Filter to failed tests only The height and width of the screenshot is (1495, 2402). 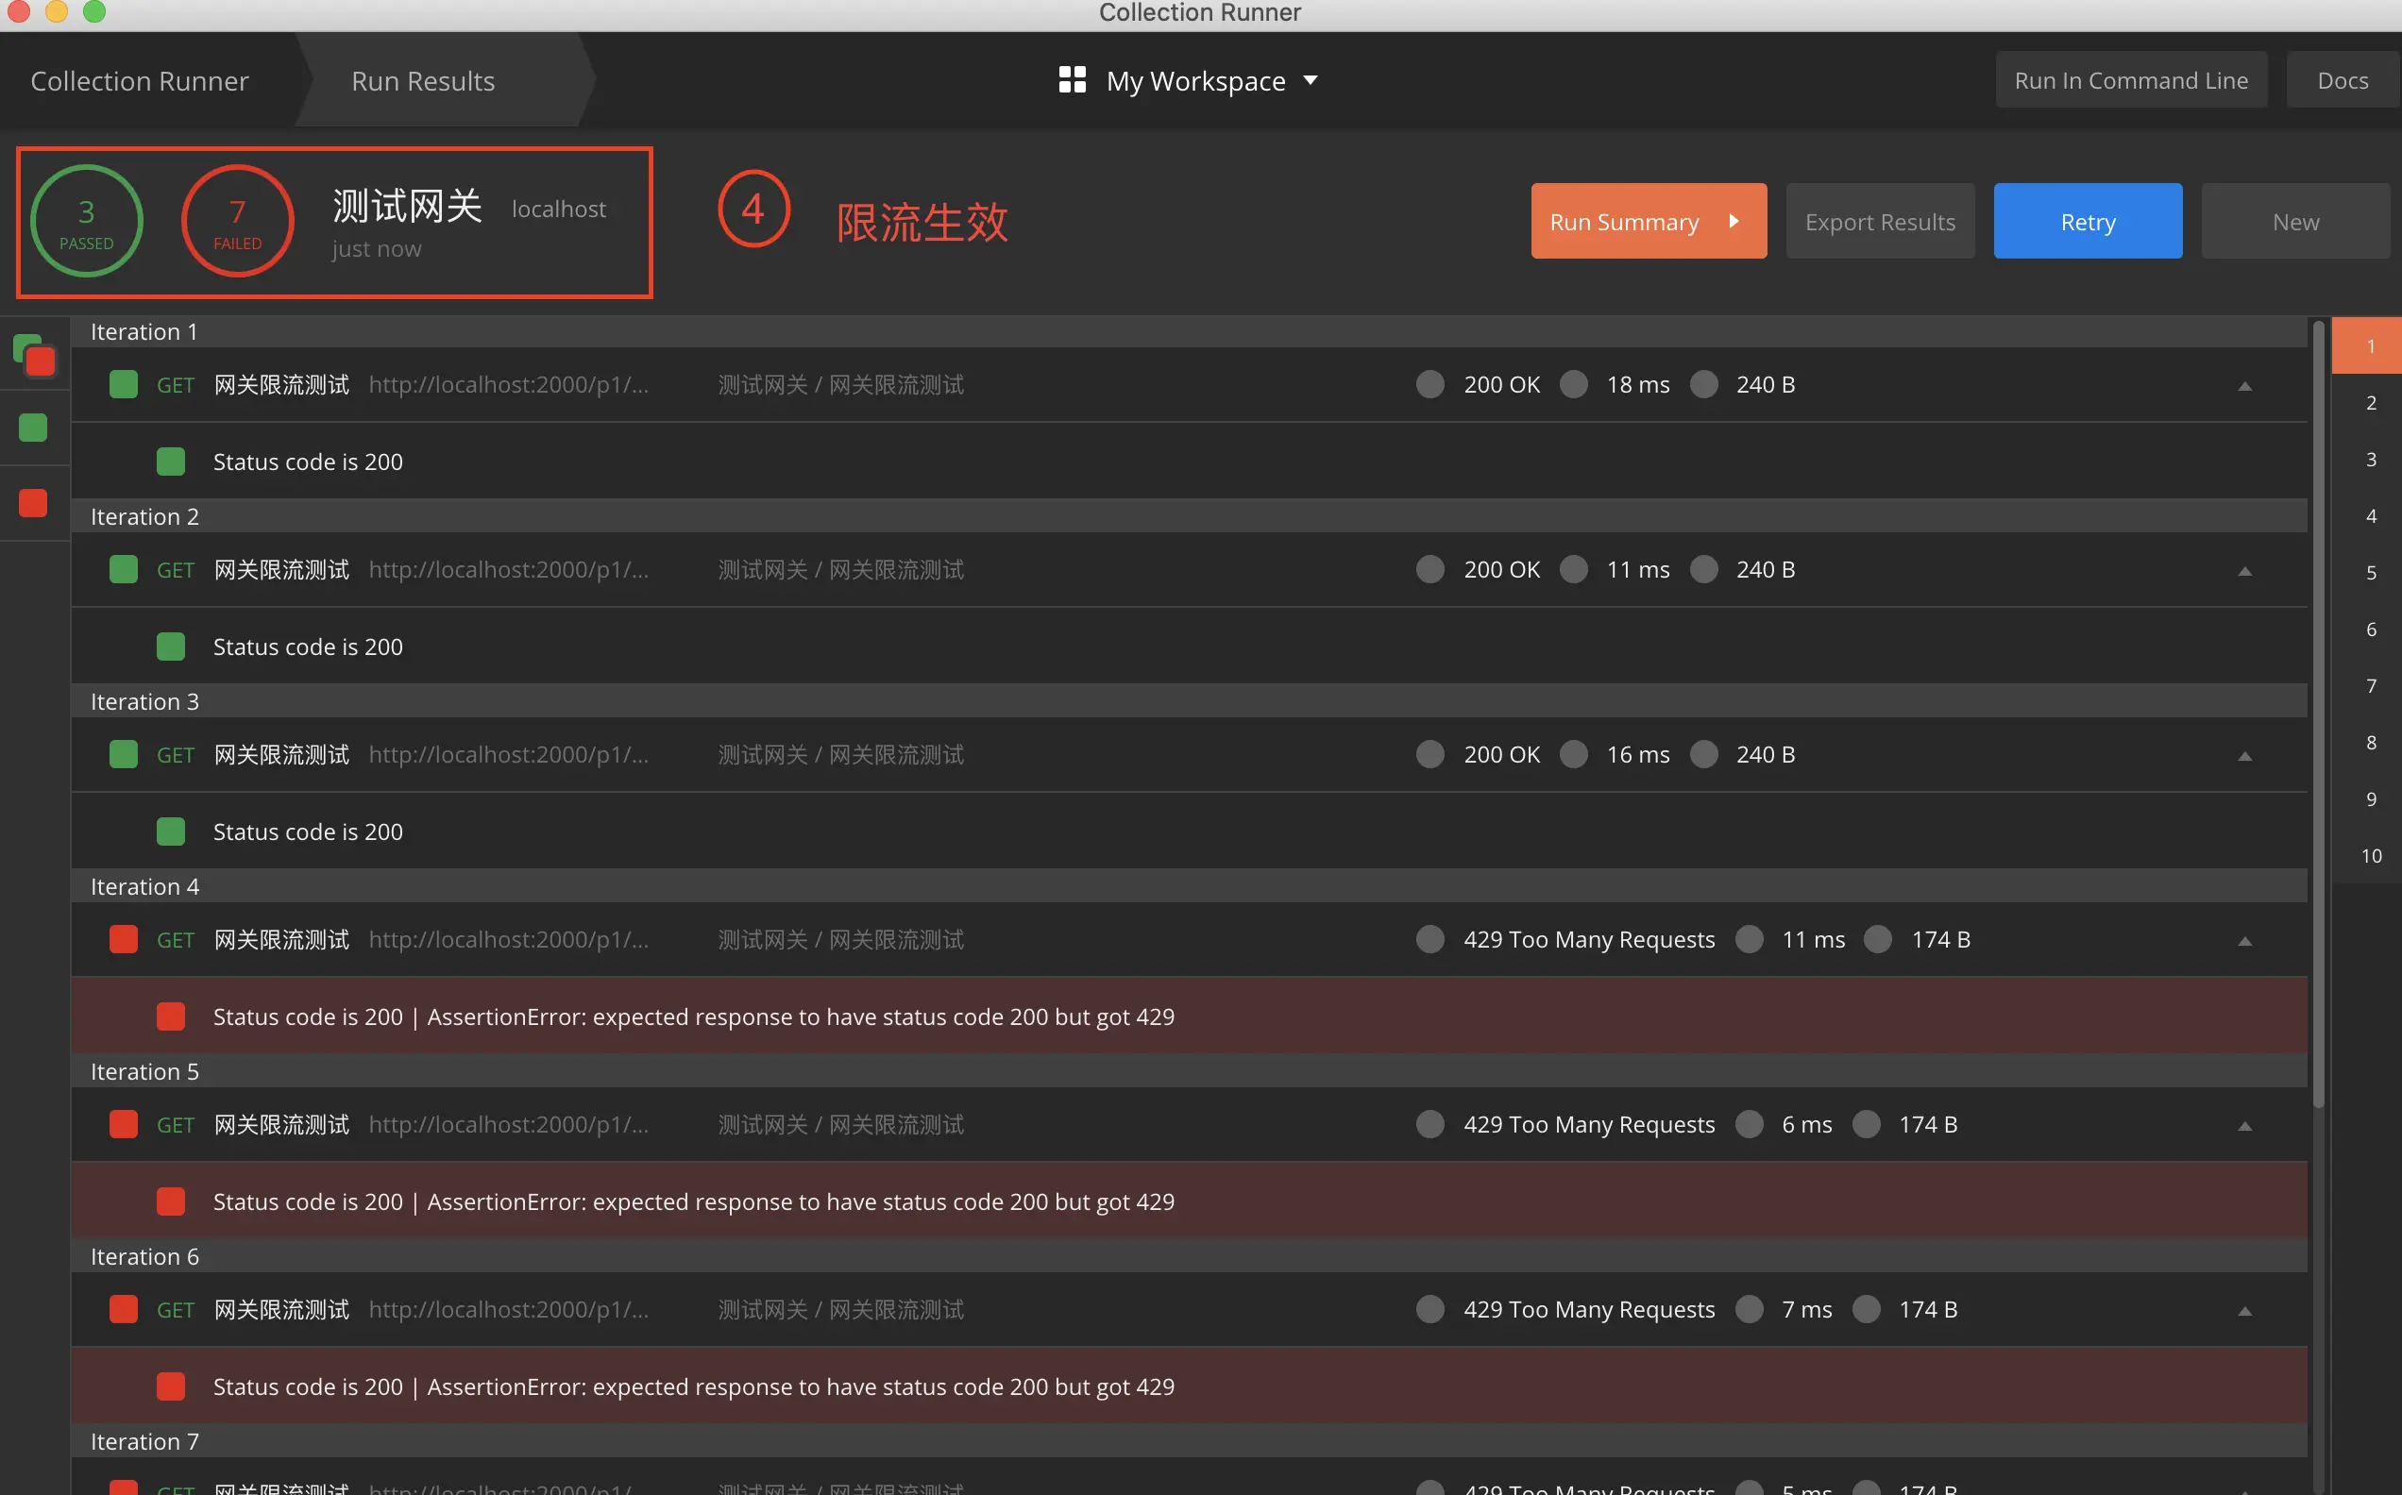[33, 503]
